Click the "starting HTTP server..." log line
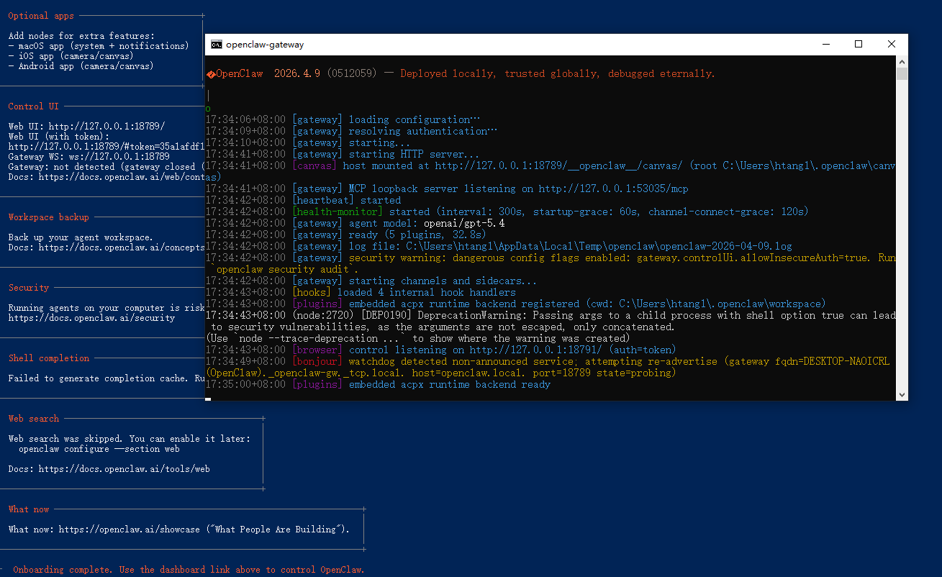 point(343,154)
